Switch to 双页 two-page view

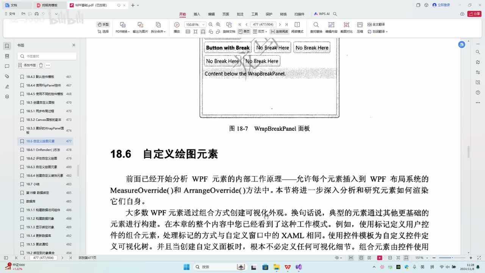point(260,31)
